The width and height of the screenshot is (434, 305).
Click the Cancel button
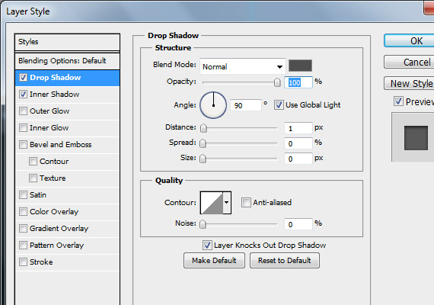point(409,62)
